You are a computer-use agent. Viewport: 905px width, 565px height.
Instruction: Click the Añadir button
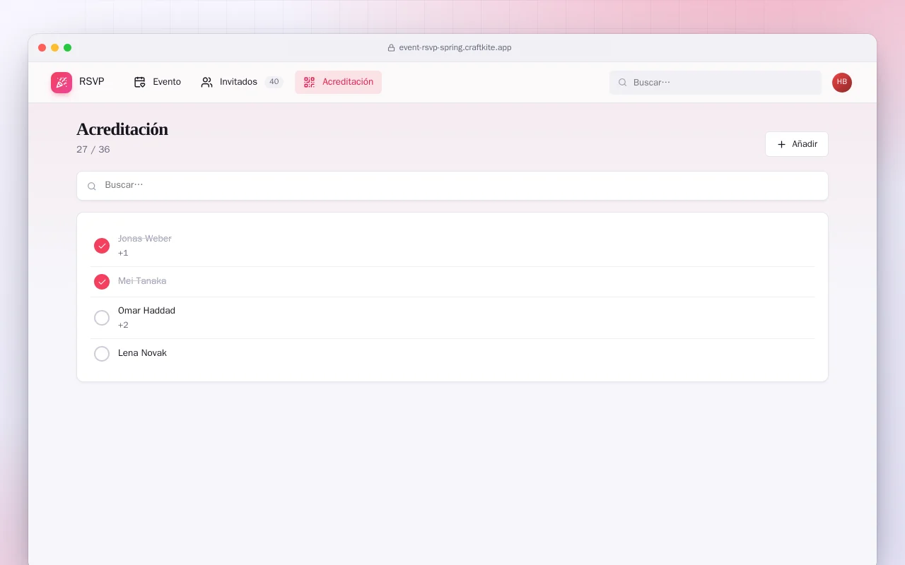[797, 144]
